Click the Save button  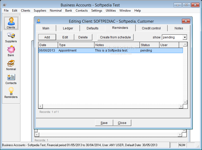point(104,123)
